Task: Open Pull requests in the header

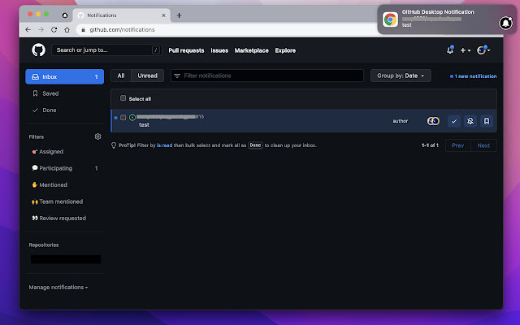Action: tap(186, 50)
